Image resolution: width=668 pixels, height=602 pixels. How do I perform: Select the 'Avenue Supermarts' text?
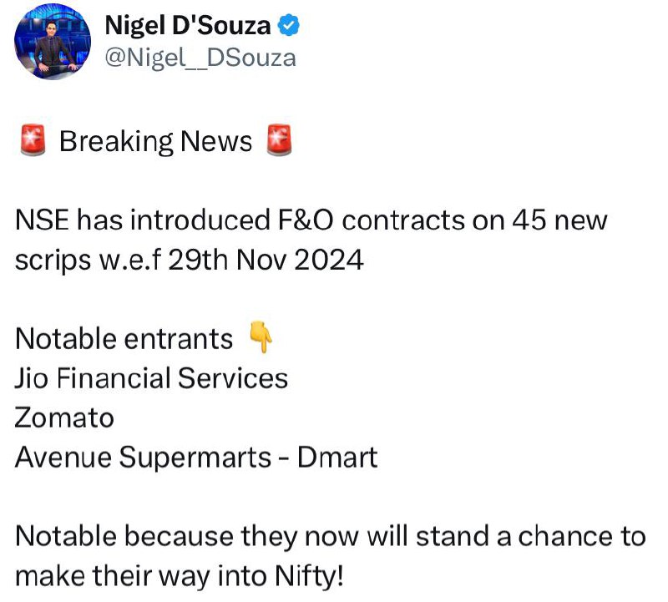(143, 458)
